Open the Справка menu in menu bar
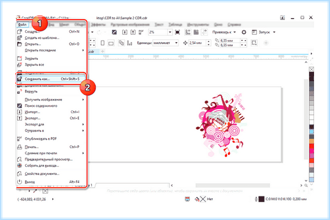 pos(234,25)
